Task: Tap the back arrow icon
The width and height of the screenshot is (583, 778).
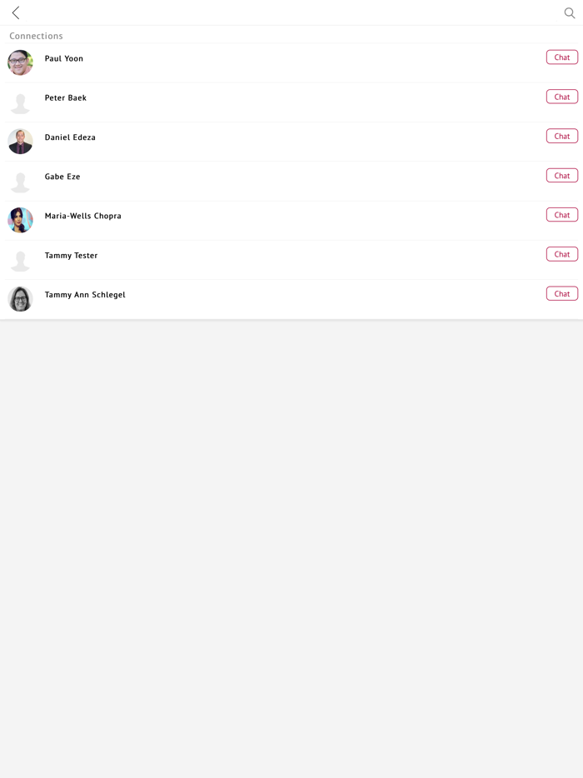Action: tap(16, 12)
